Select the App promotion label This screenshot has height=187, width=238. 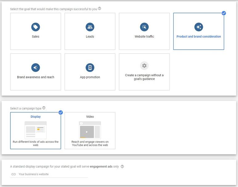pyautogui.click(x=90, y=77)
